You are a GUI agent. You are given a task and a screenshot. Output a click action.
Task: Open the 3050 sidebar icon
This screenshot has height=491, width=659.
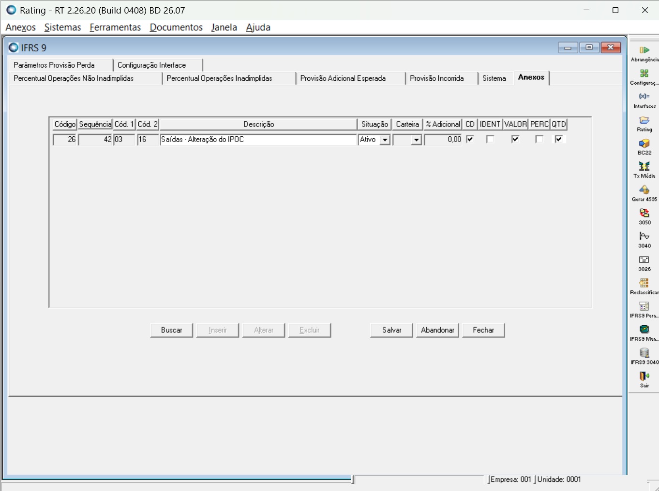[x=644, y=213]
